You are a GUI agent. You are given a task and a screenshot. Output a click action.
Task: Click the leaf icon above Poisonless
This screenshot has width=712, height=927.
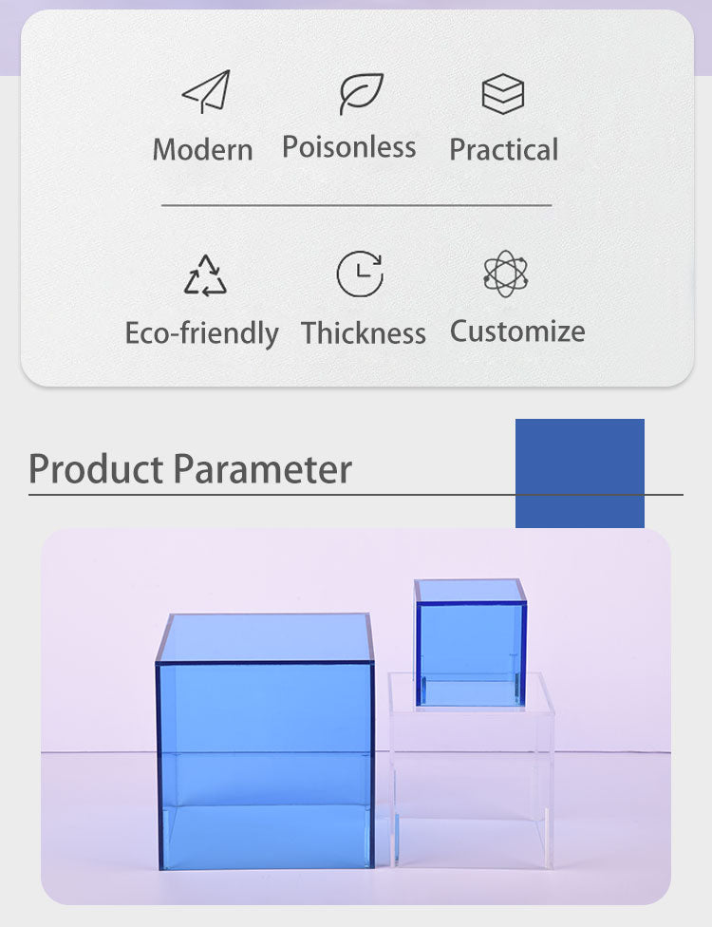[x=361, y=93]
